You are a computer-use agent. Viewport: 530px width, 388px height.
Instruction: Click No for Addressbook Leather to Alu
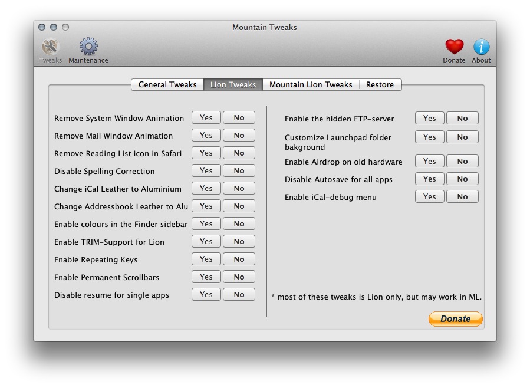click(x=239, y=206)
